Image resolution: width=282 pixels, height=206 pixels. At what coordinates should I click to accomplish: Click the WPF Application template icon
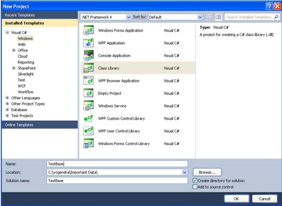pyautogui.click(x=89, y=42)
